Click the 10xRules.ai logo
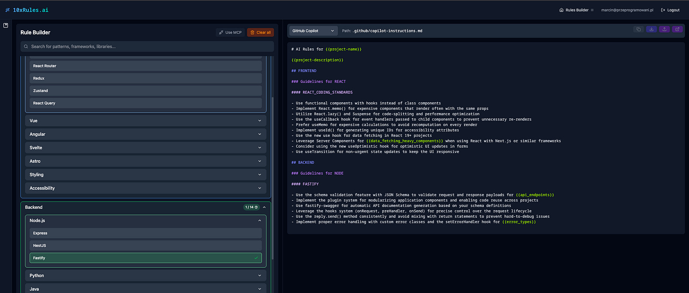The height and width of the screenshot is (293, 689). 26,10
